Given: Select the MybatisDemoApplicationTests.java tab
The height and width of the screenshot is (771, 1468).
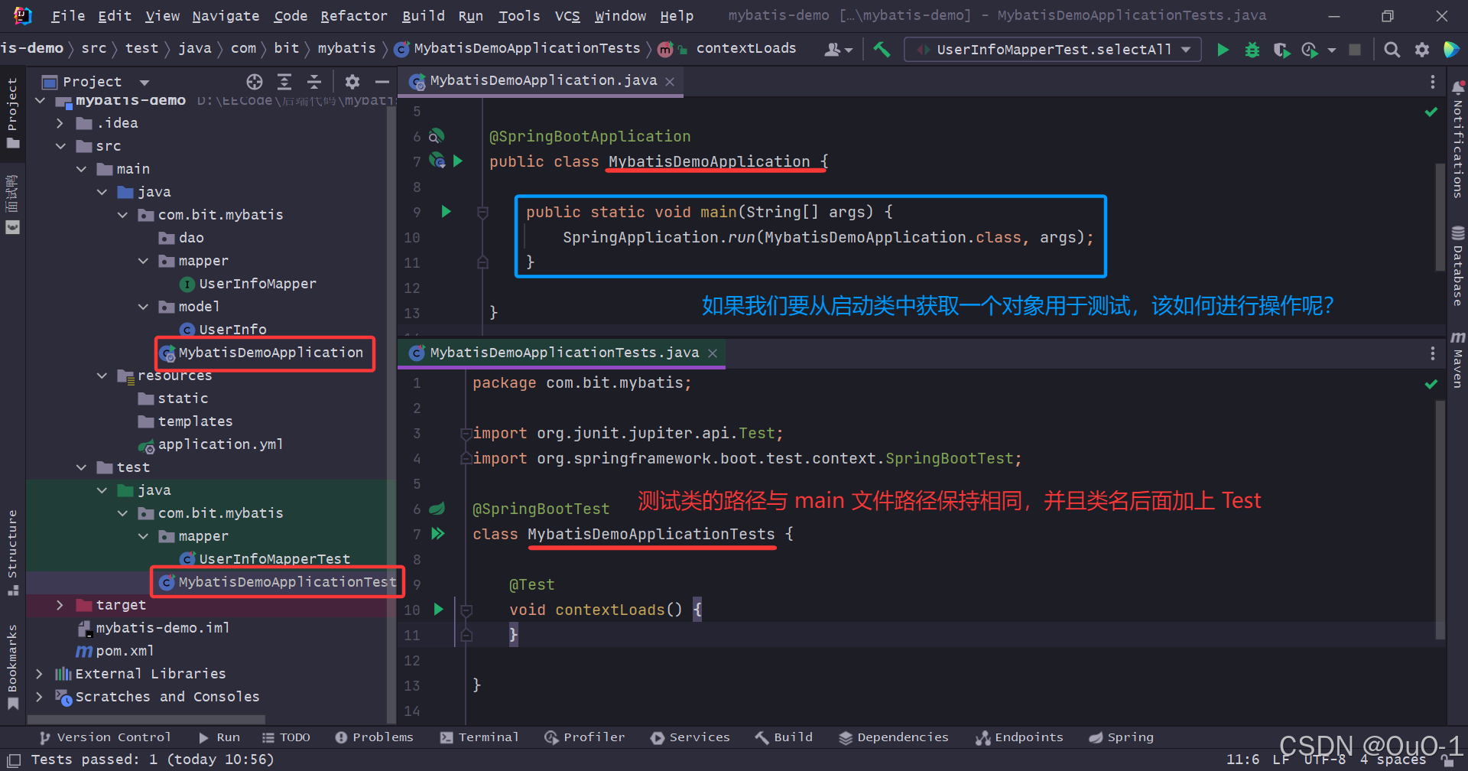Looking at the screenshot, I should point(563,353).
